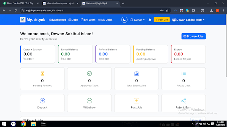This screenshot has height=127, width=227.
Task: Open browser downloads icon
Action: click(x=211, y=10)
